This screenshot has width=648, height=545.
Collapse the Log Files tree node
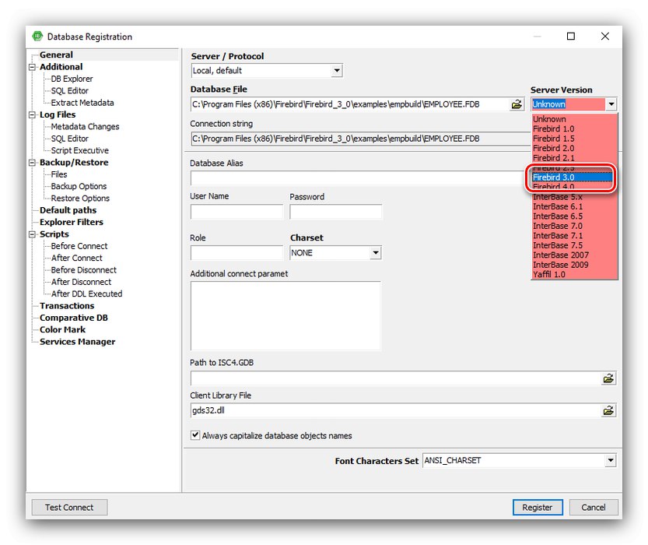[32, 115]
